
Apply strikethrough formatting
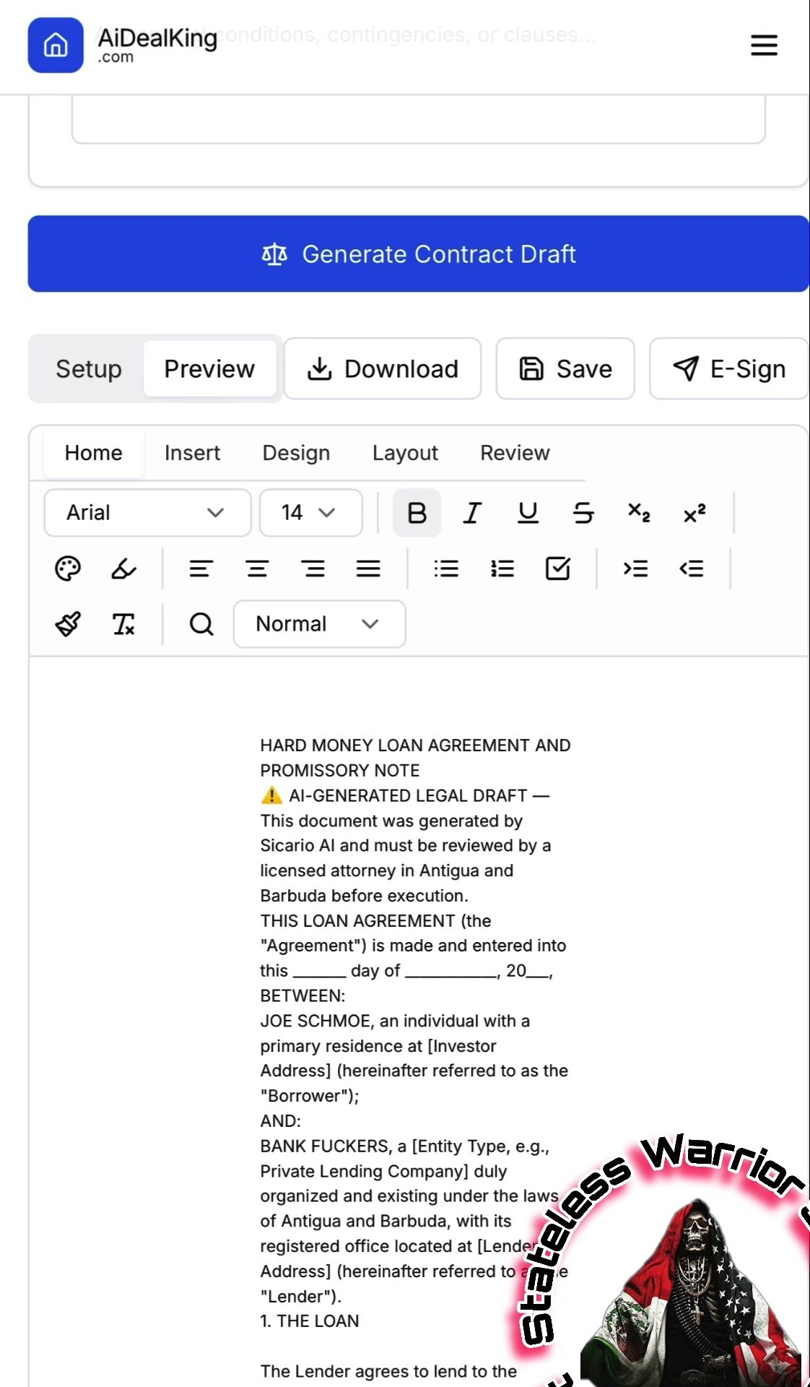[x=583, y=513]
